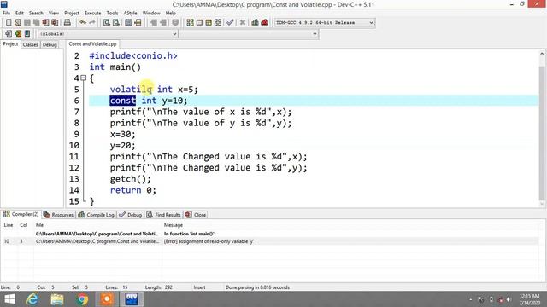Switch to the Project side panel tab
The height and width of the screenshot is (307, 547).
point(10,44)
